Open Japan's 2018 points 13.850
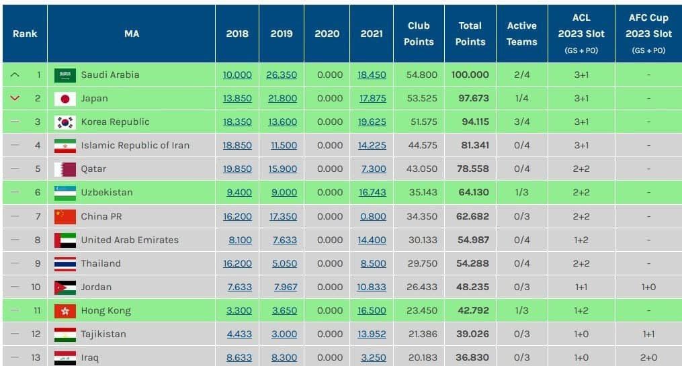The height and width of the screenshot is (366, 682). click(x=237, y=99)
